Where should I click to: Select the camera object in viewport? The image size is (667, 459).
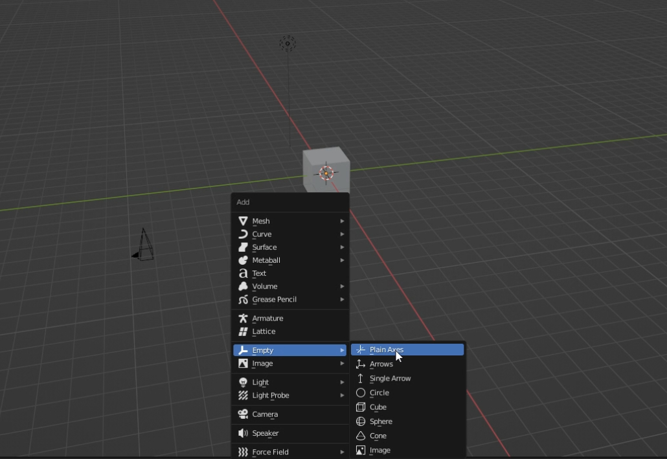click(143, 245)
